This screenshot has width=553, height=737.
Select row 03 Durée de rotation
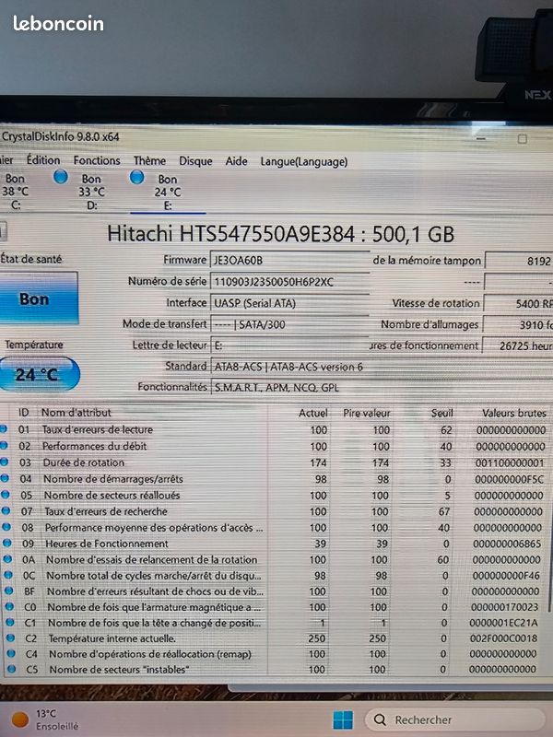pos(274,462)
